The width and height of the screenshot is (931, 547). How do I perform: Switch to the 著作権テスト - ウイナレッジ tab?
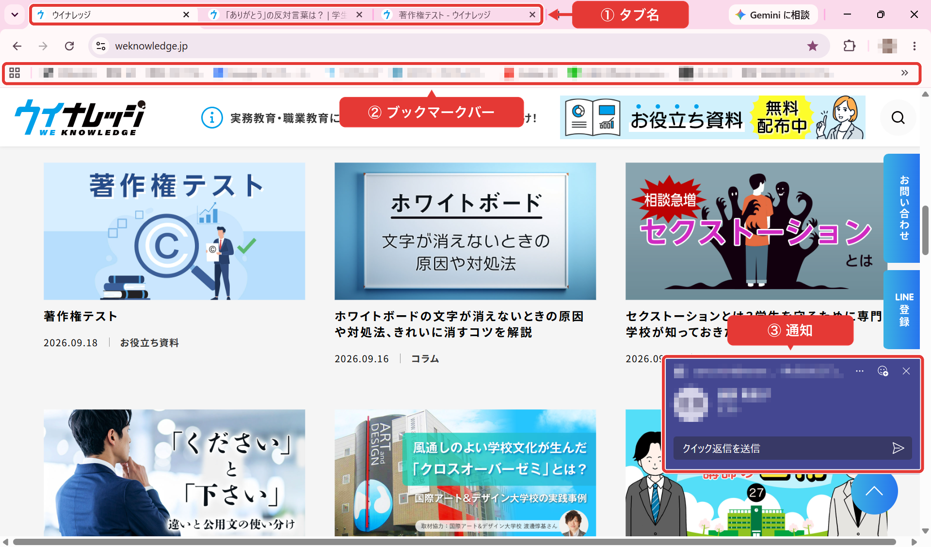click(x=458, y=15)
